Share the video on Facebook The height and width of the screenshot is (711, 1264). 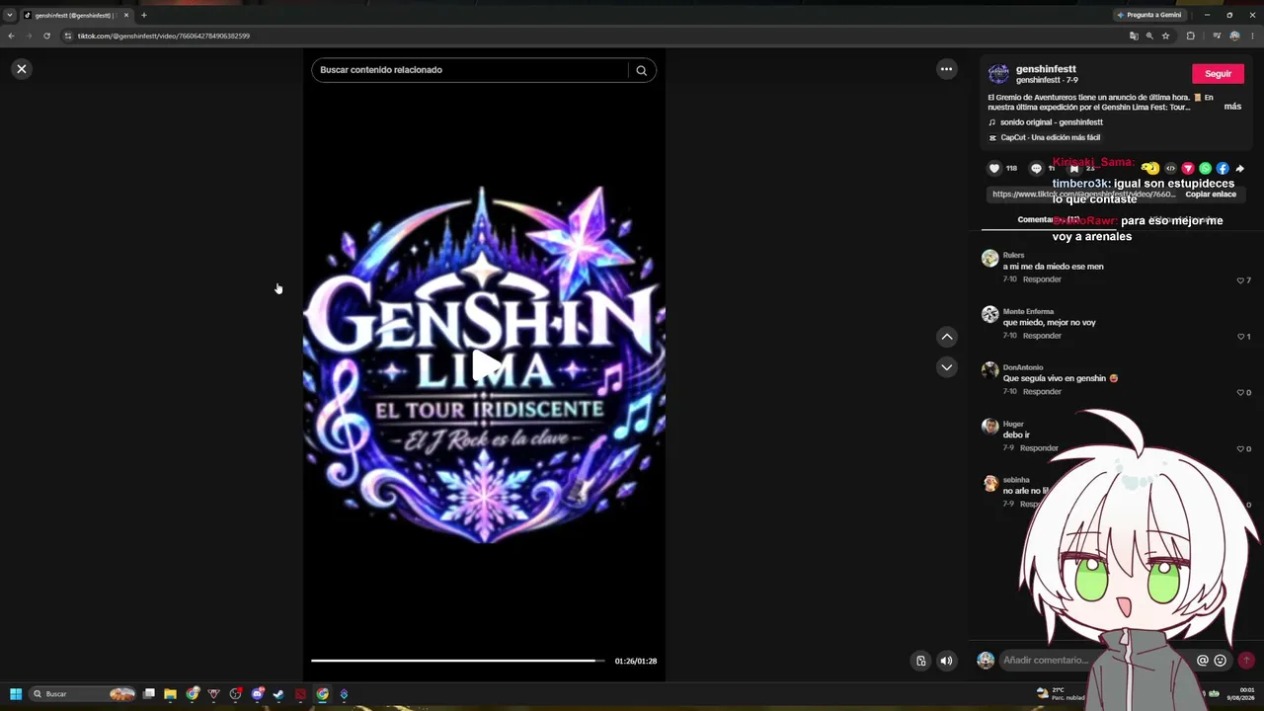click(x=1223, y=169)
